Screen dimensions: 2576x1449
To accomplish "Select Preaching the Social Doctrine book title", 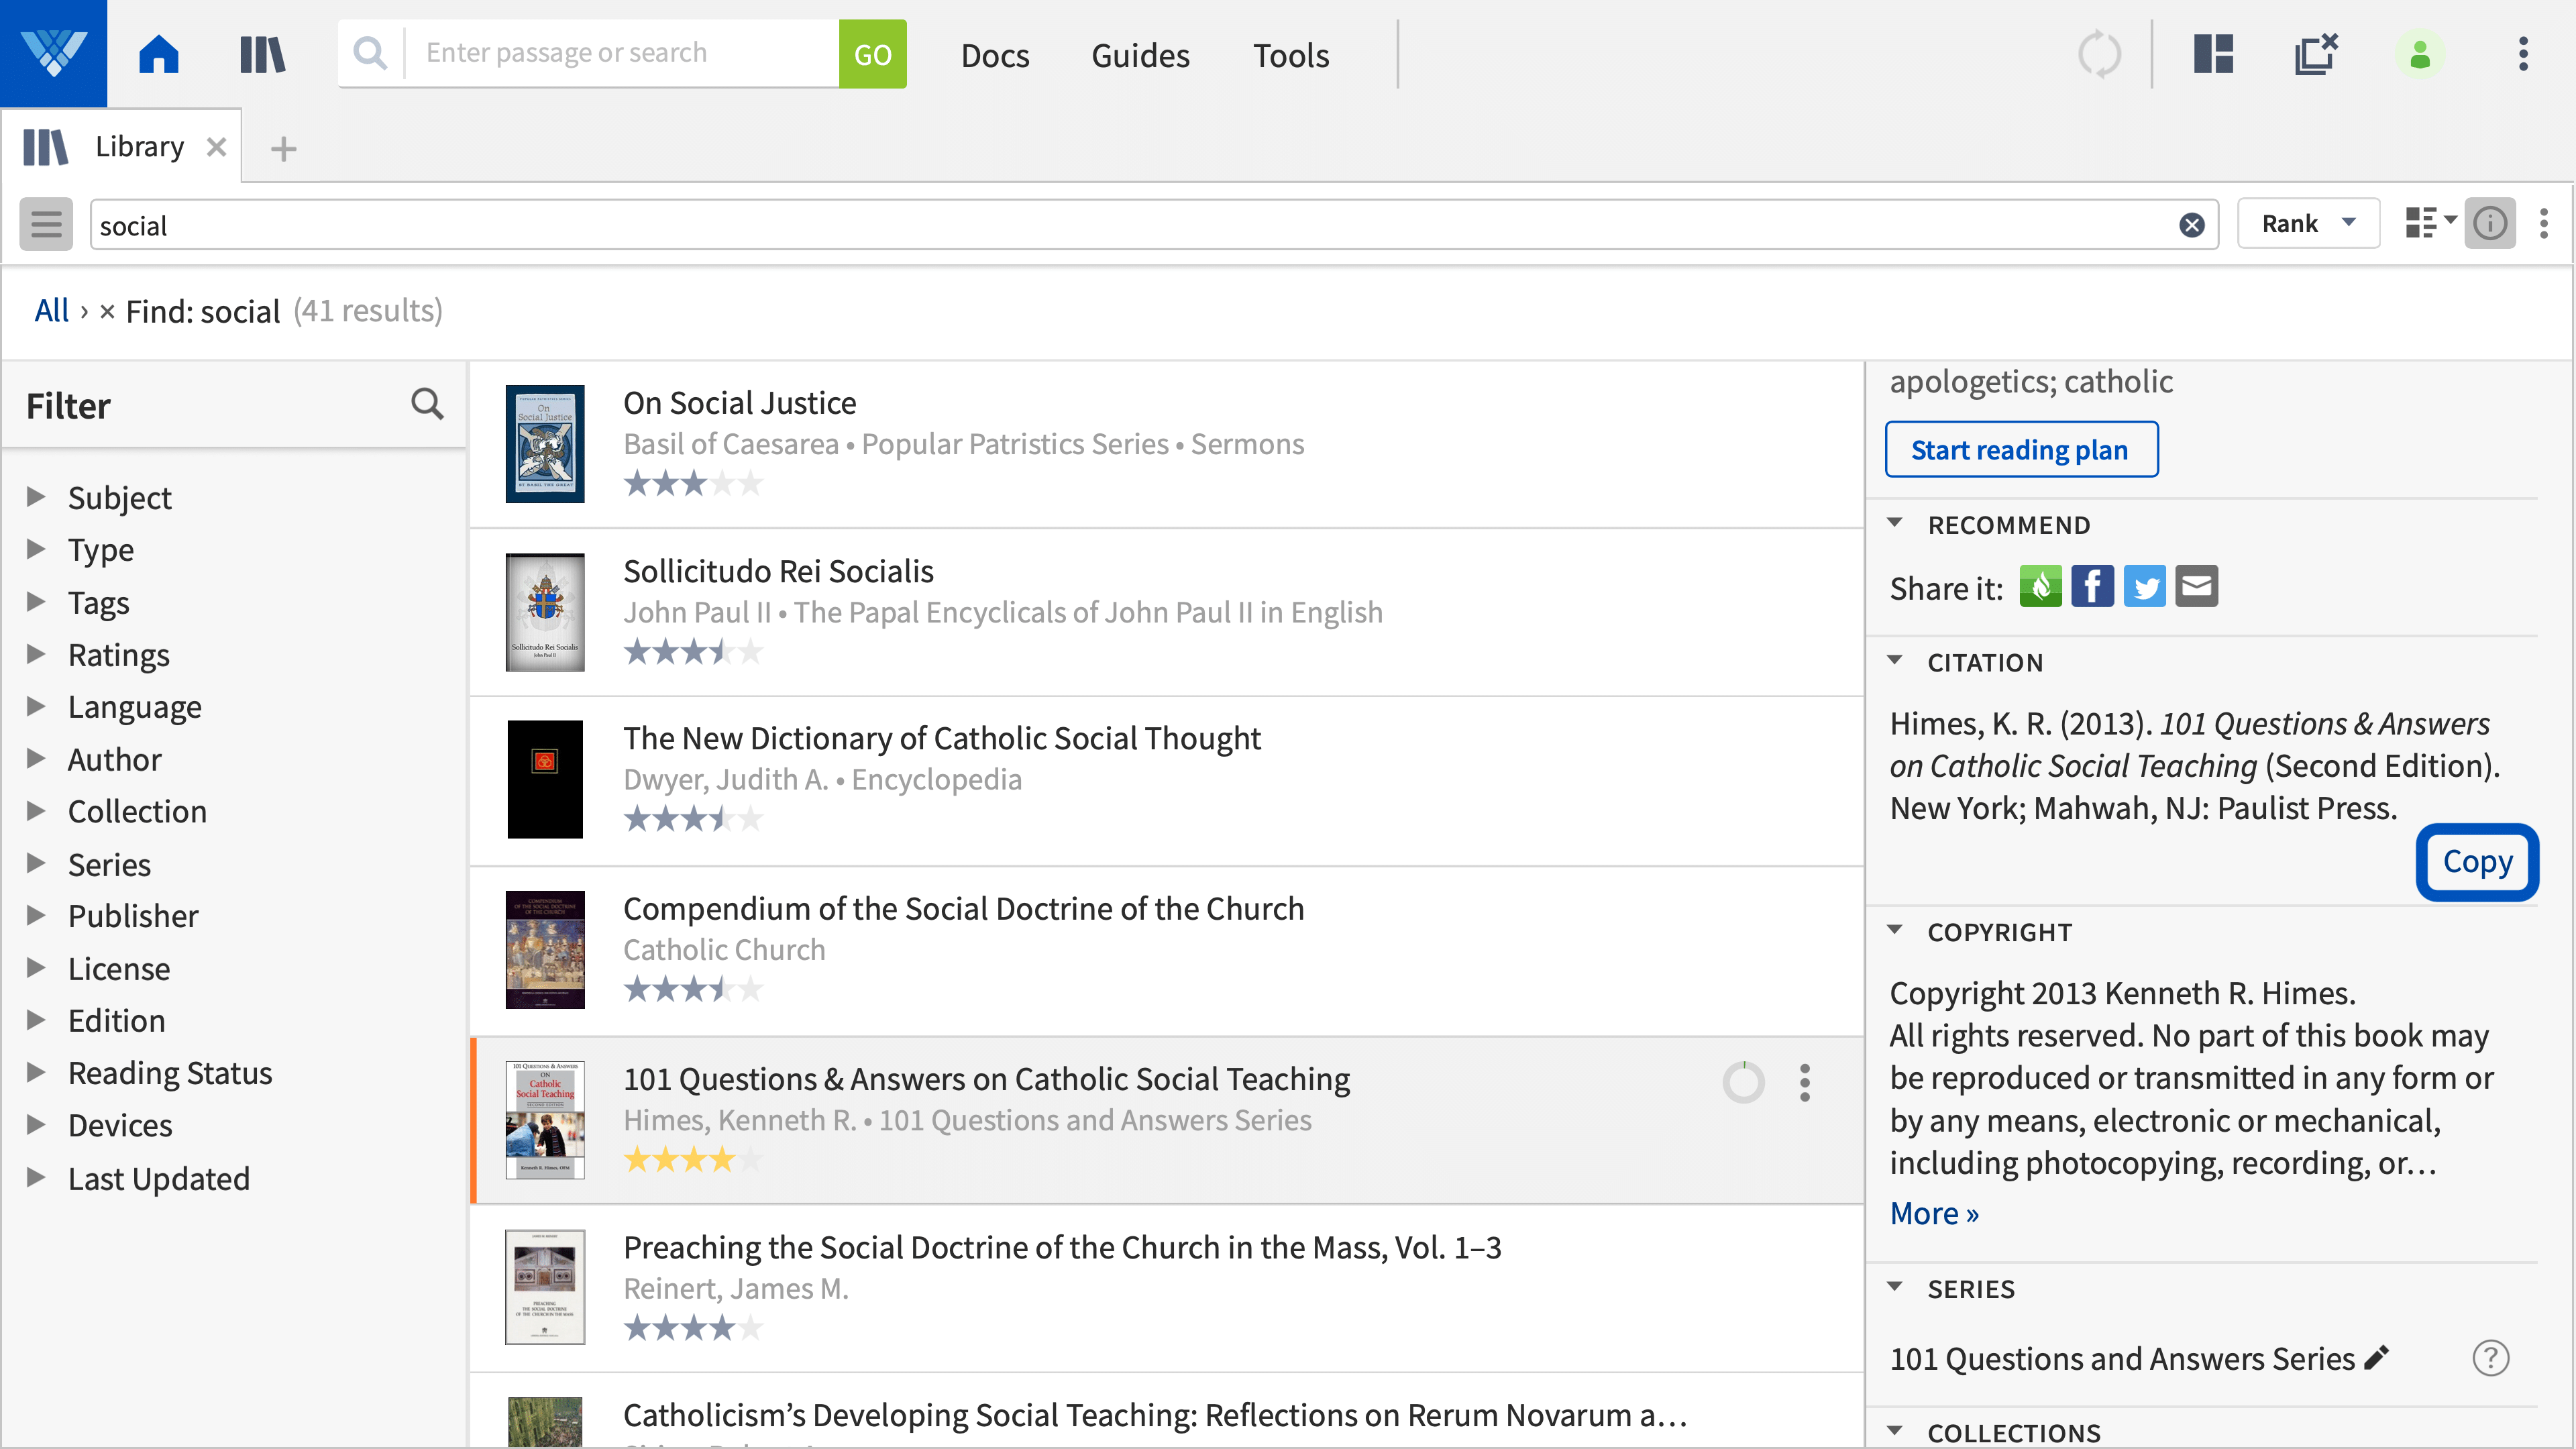I will [x=1061, y=1247].
